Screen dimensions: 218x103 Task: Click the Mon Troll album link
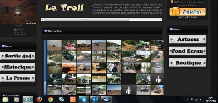(18, 30)
